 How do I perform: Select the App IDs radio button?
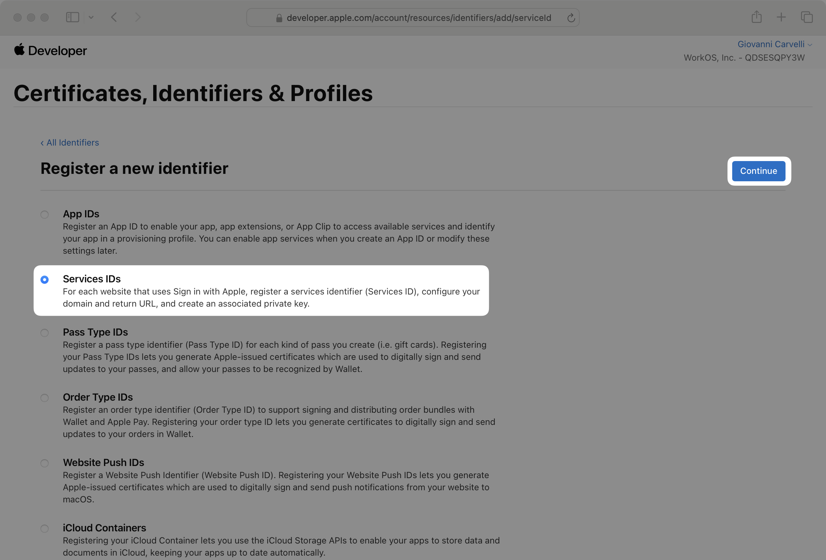coord(45,215)
